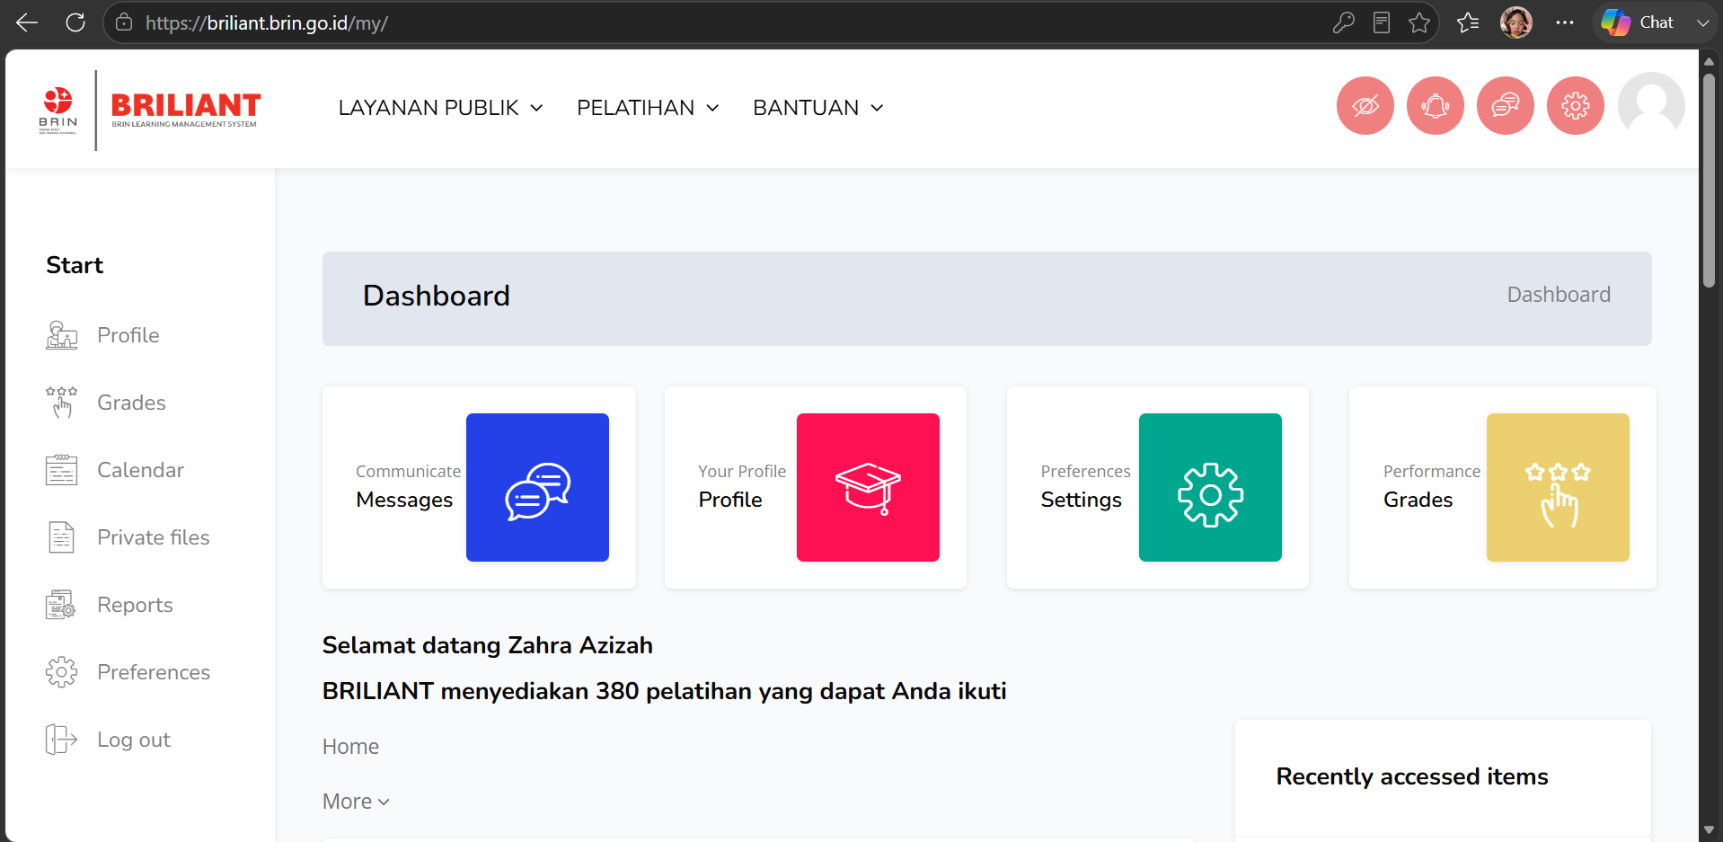The height and width of the screenshot is (842, 1723).
Task: Select the Log out link
Action: pyautogui.click(x=134, y=740)
